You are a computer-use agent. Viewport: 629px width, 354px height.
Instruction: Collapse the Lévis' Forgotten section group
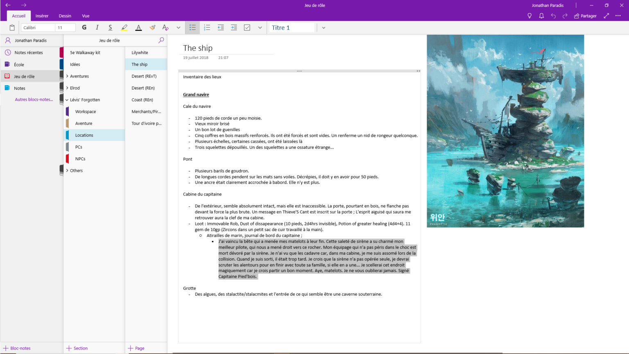[x=67, y=100]
